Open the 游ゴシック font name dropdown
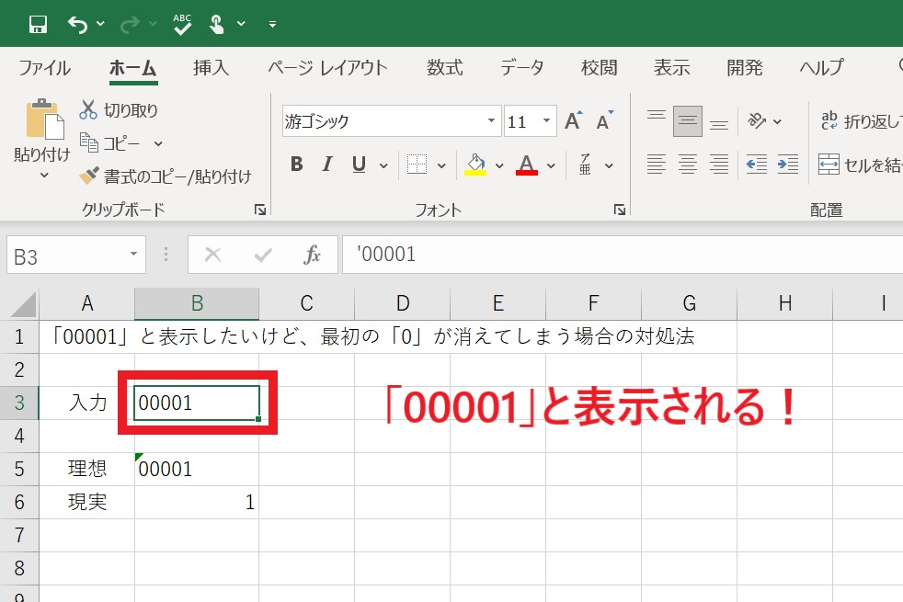903x602 pixels. pyautogui.click(x=491, y=120)
